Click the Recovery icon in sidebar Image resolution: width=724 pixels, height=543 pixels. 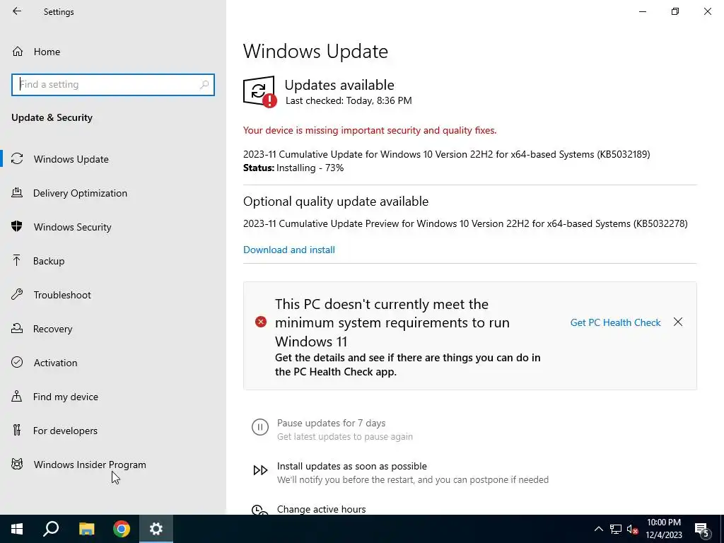(x=17, y=328)
